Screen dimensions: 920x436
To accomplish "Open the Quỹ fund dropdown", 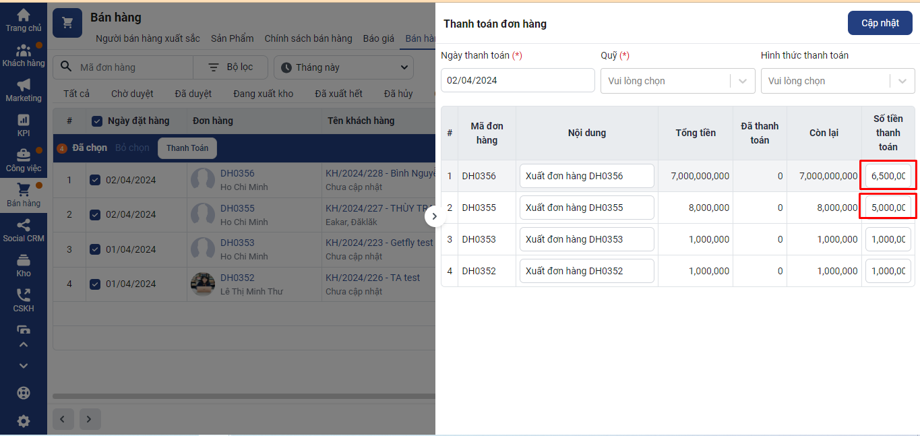I will click(677, 81).
